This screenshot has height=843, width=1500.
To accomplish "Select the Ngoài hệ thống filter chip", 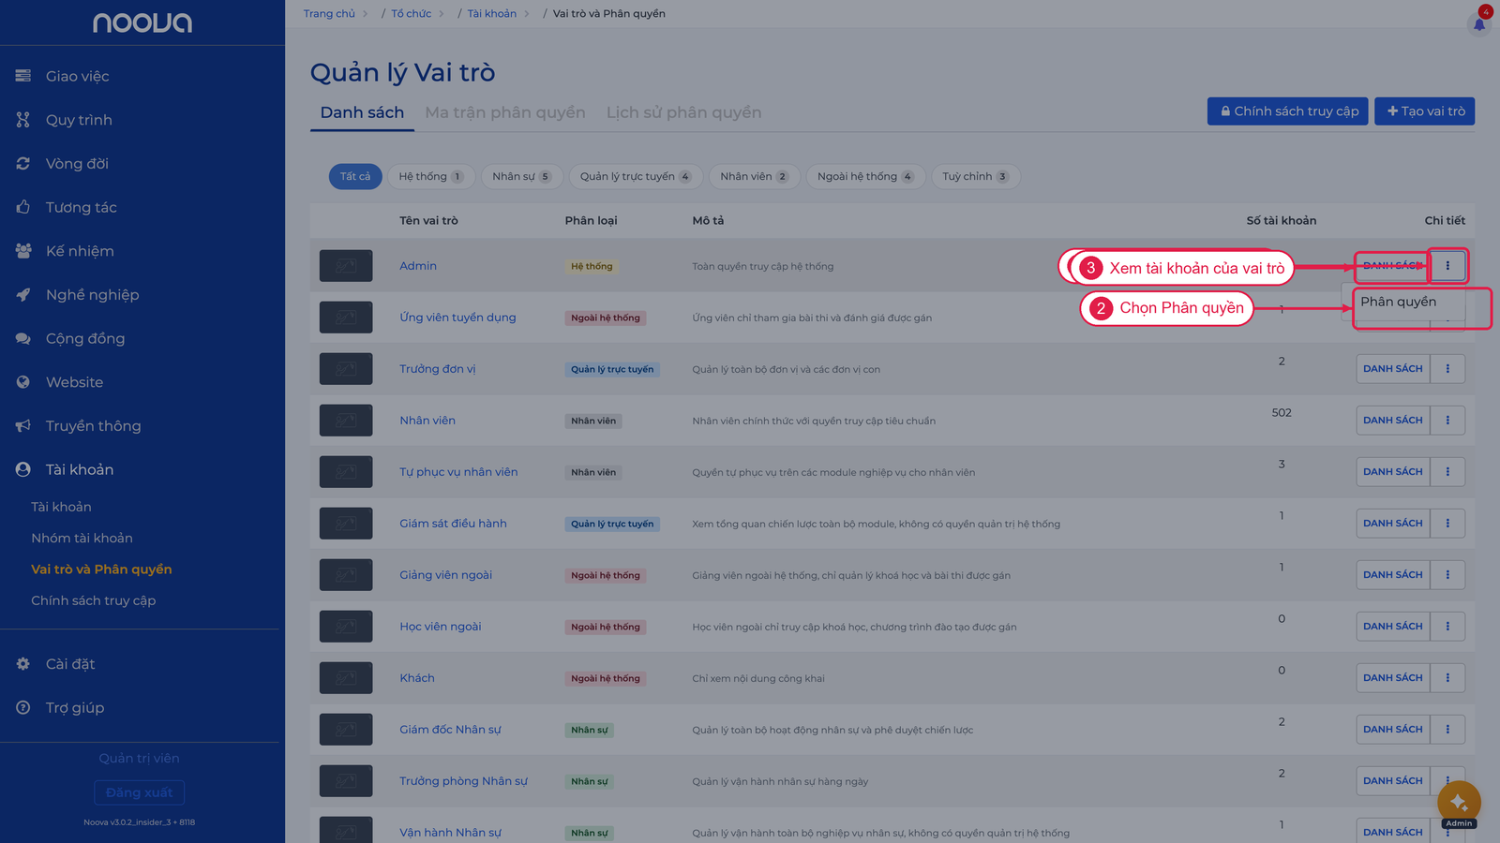I will (865, 176).
